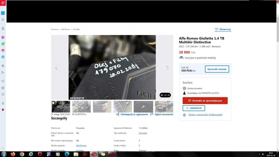This screenshot has height=157, width=279.
Task: Click the 22 / 26 photo counter badge
Action: coord(165,95)
